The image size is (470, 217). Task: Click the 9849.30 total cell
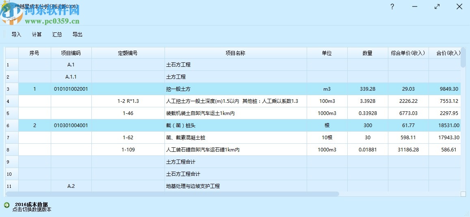click(445, 89)
